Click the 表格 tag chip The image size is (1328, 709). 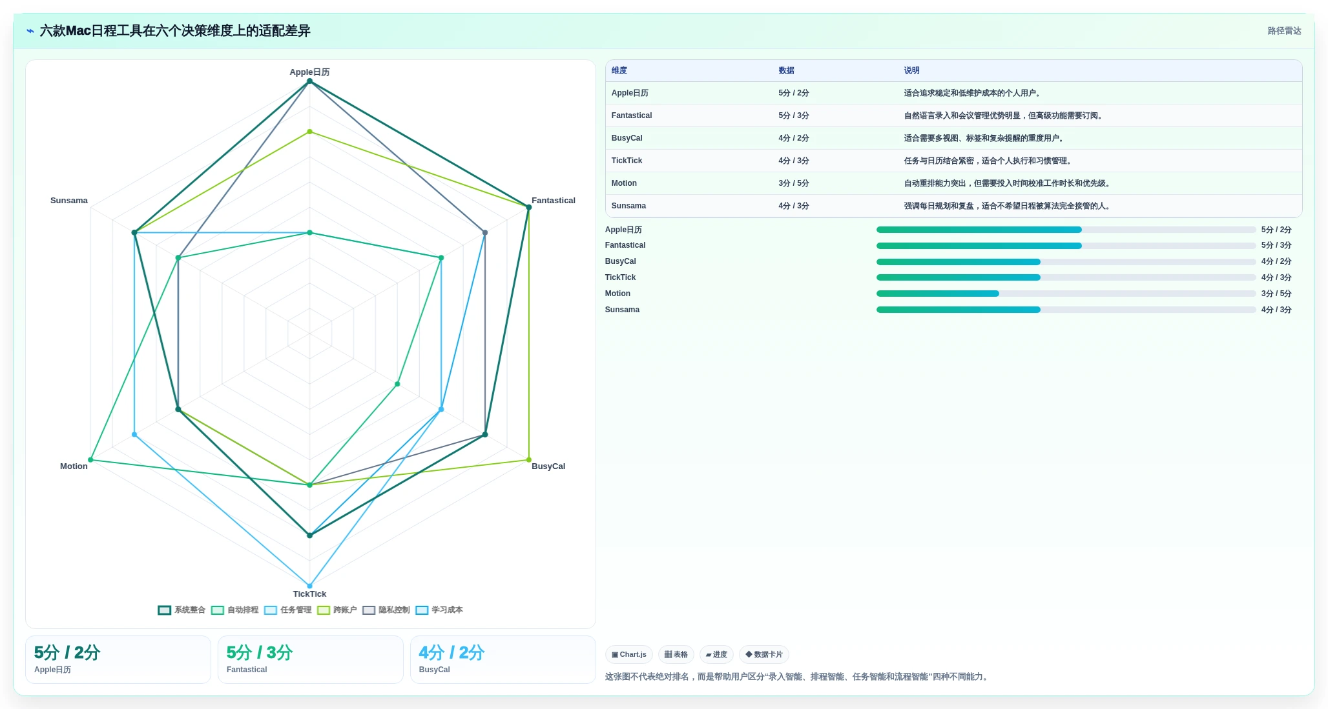[x=676, y=654]
